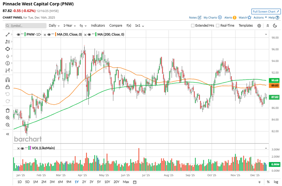Open the f(x) expressions tool
Screen dimensions: 282x186
coord(129,26)
